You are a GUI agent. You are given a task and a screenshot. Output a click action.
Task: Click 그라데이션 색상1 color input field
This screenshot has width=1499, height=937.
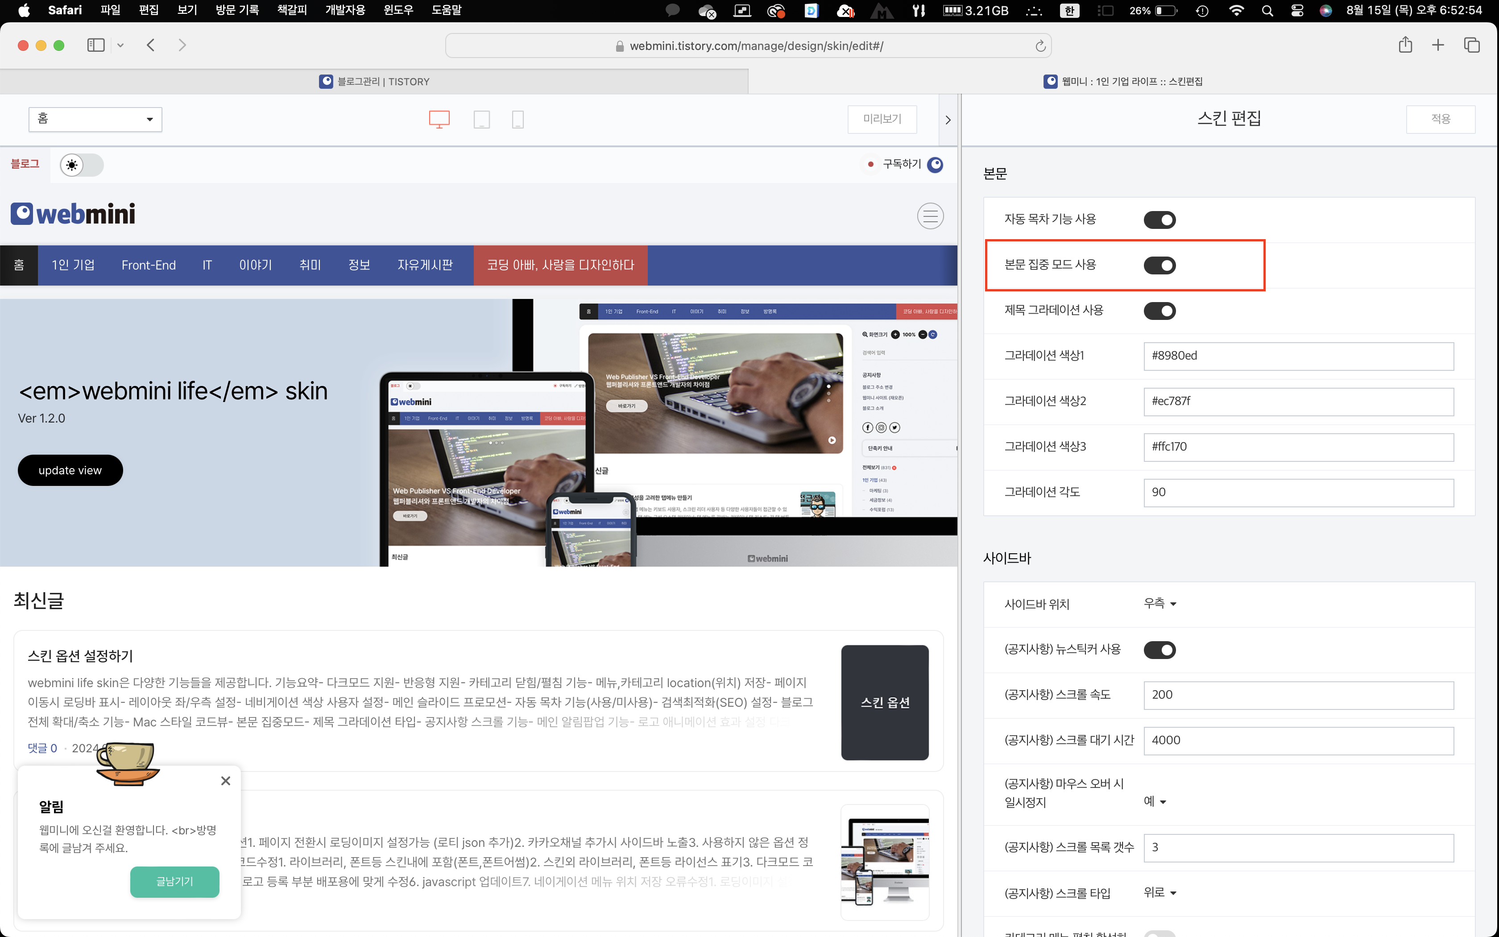(1298, 356)
